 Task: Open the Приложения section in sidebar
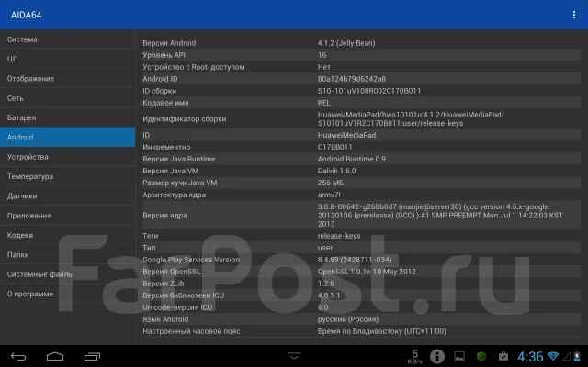point(67,216)
